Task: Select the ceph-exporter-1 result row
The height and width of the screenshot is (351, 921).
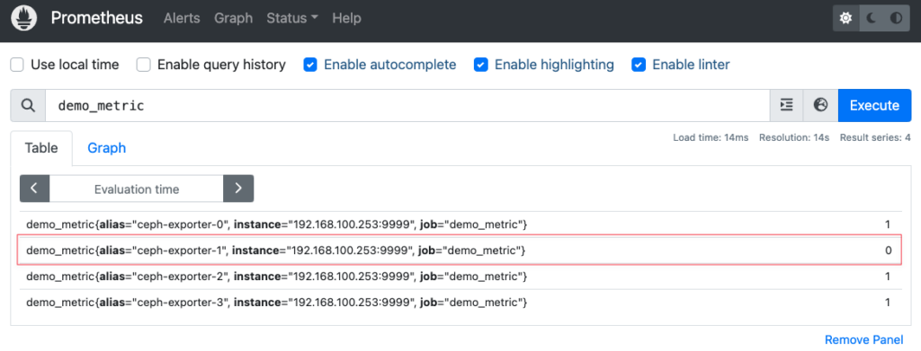Action: point(460,250)
